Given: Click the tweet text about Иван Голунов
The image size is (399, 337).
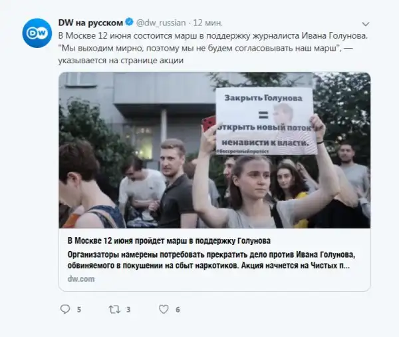Looking at the screenshot, I should (x=213, y=35).
